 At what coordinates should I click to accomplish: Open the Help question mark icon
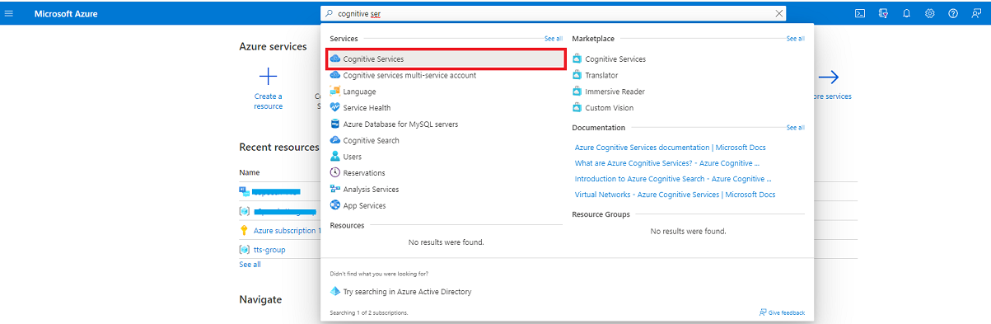click(x=952, y=13)
